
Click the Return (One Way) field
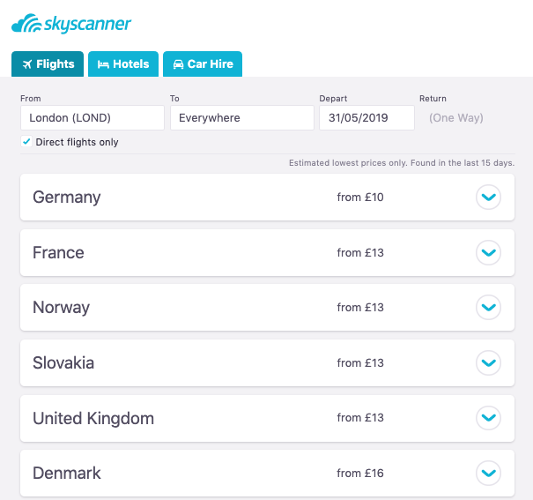coord(456,117)
